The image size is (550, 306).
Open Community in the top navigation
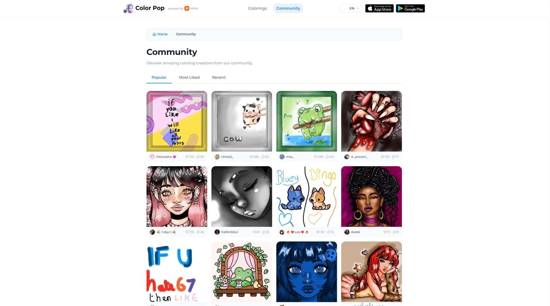[x=288, y=8]
